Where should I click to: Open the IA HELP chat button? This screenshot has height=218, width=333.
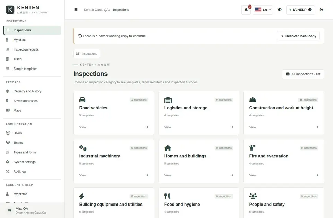(300, 10)
